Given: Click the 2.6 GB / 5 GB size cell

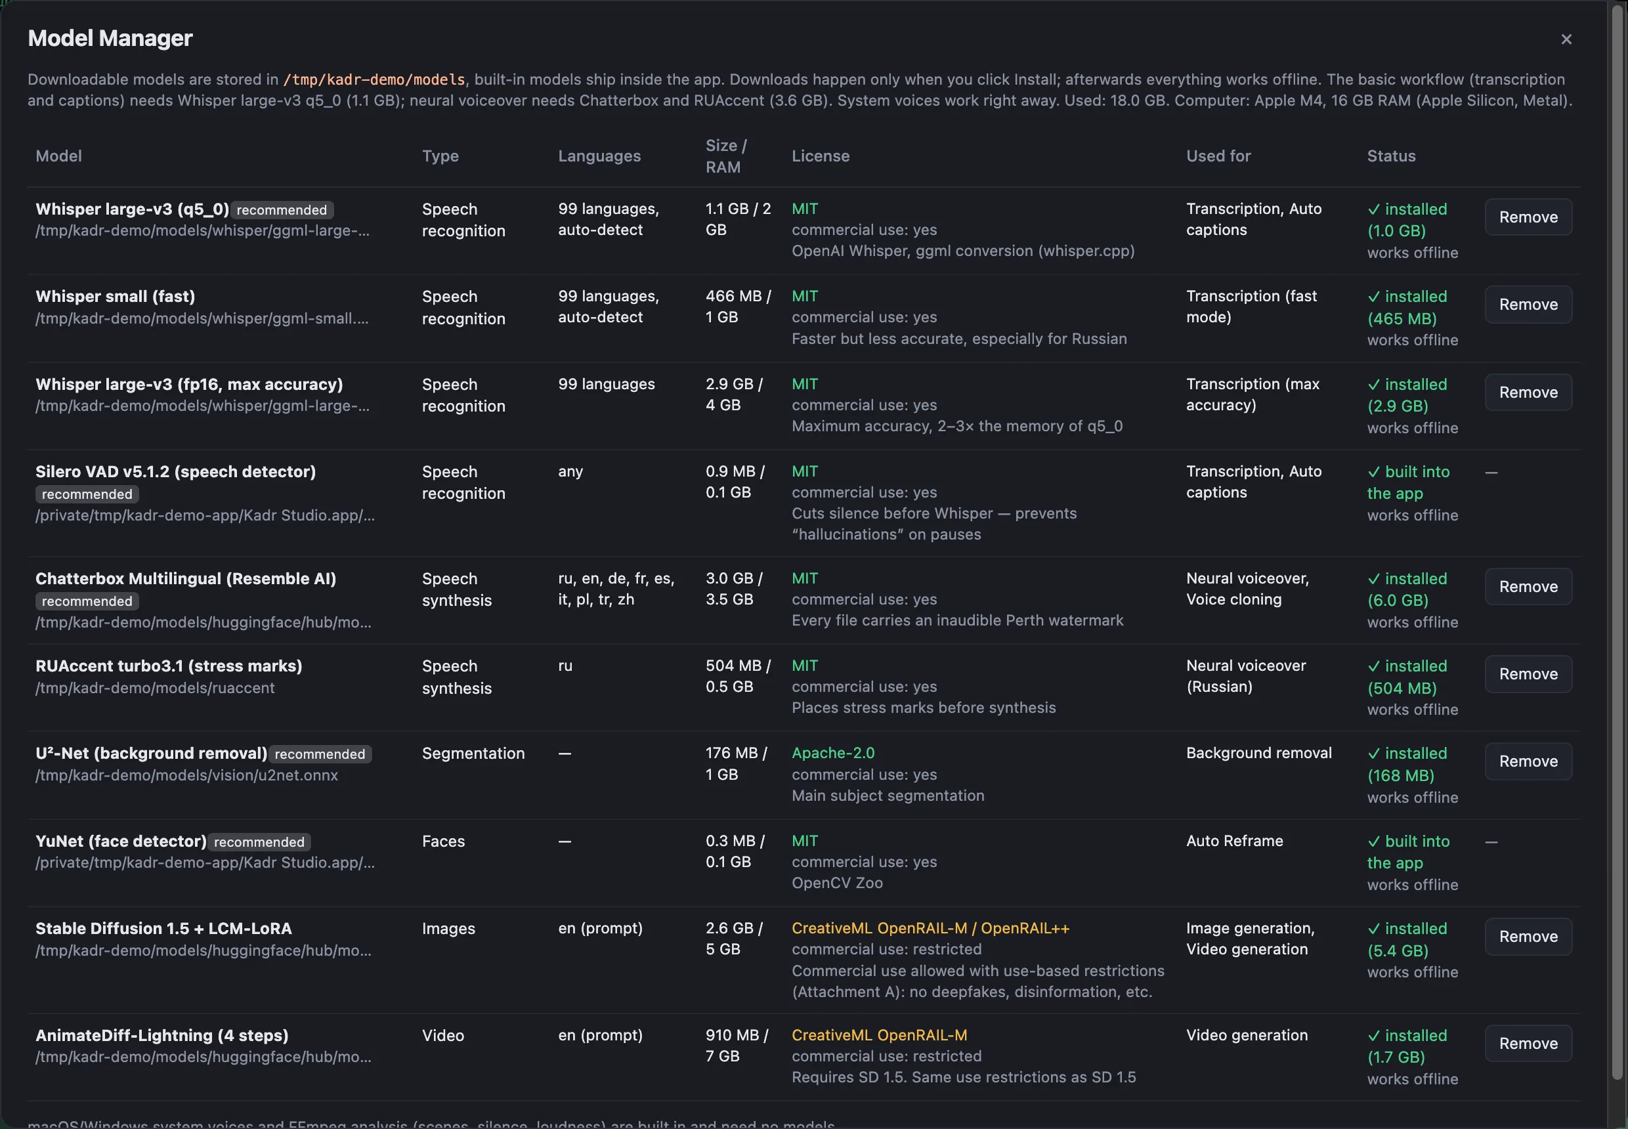Looking at the screenshot, I should pyautogui.click(x=734, y=939).
